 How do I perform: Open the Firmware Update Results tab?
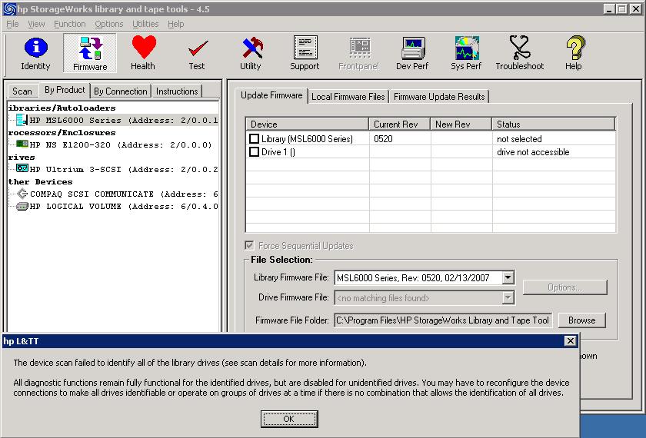click(x=439, y=97)
